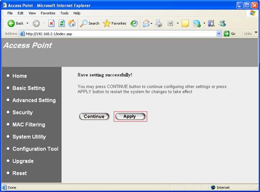Open MAC Filtering page
260x192 pixels.
click(29, 125)
